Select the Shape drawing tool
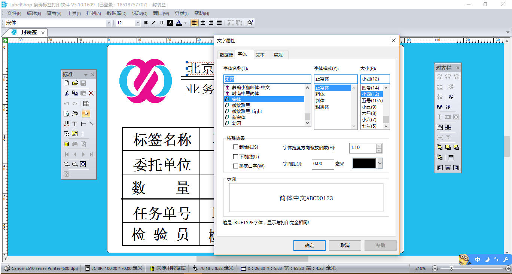512x274 pixels. [67, 134]
